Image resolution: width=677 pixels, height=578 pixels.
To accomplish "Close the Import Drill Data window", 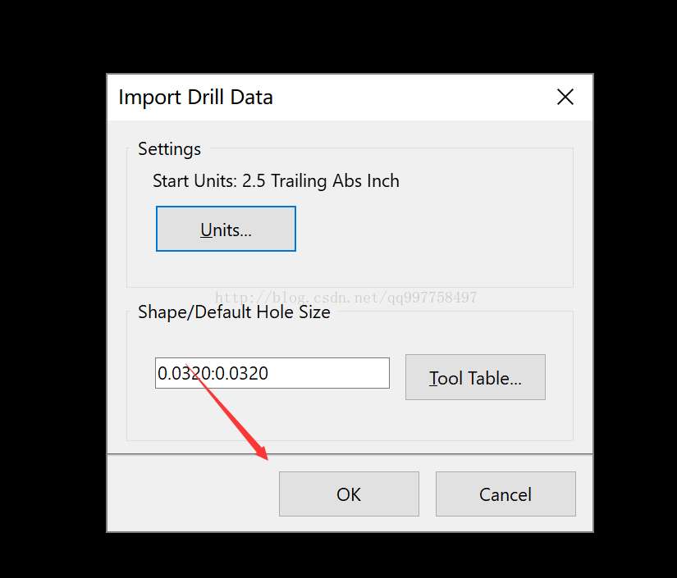I will click(x=565, y=97).
